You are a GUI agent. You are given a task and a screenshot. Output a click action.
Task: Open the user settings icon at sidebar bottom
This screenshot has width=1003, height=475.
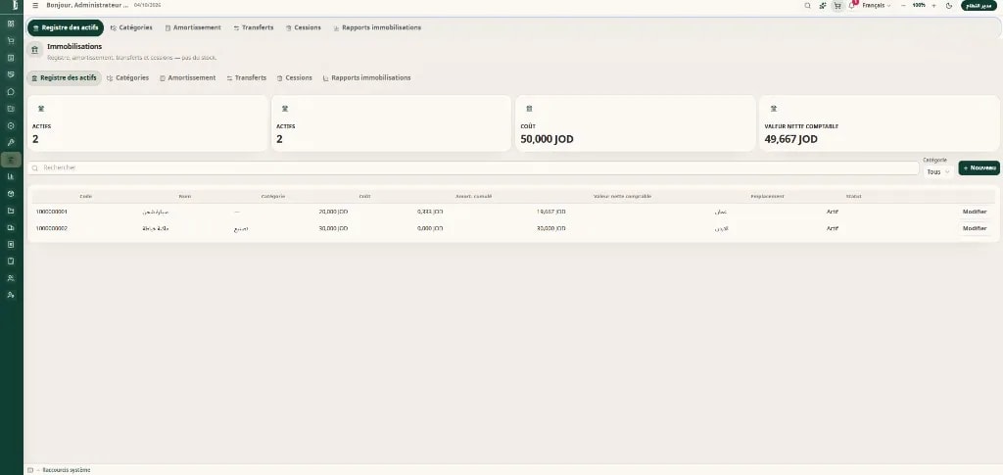point(11,295)
